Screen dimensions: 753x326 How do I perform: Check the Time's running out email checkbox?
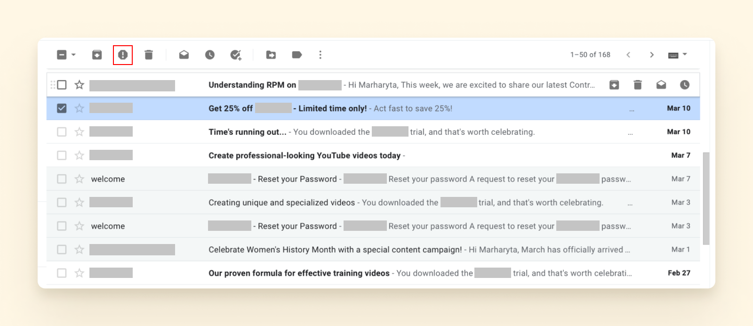click(62, 132)
